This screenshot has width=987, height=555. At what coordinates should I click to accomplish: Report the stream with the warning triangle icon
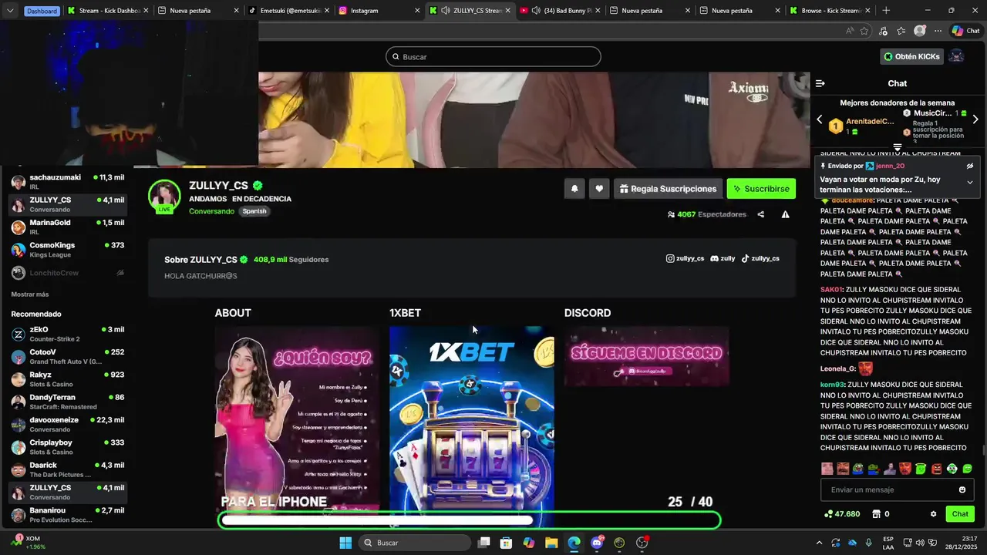pyautogui.click(x=785, y=214)
